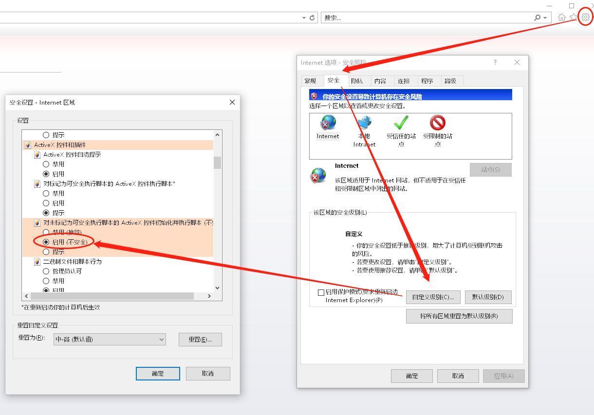Click the ActiveX 控件和插件 heading text
This screenshot has width=594, height=415.
point(60,145)
